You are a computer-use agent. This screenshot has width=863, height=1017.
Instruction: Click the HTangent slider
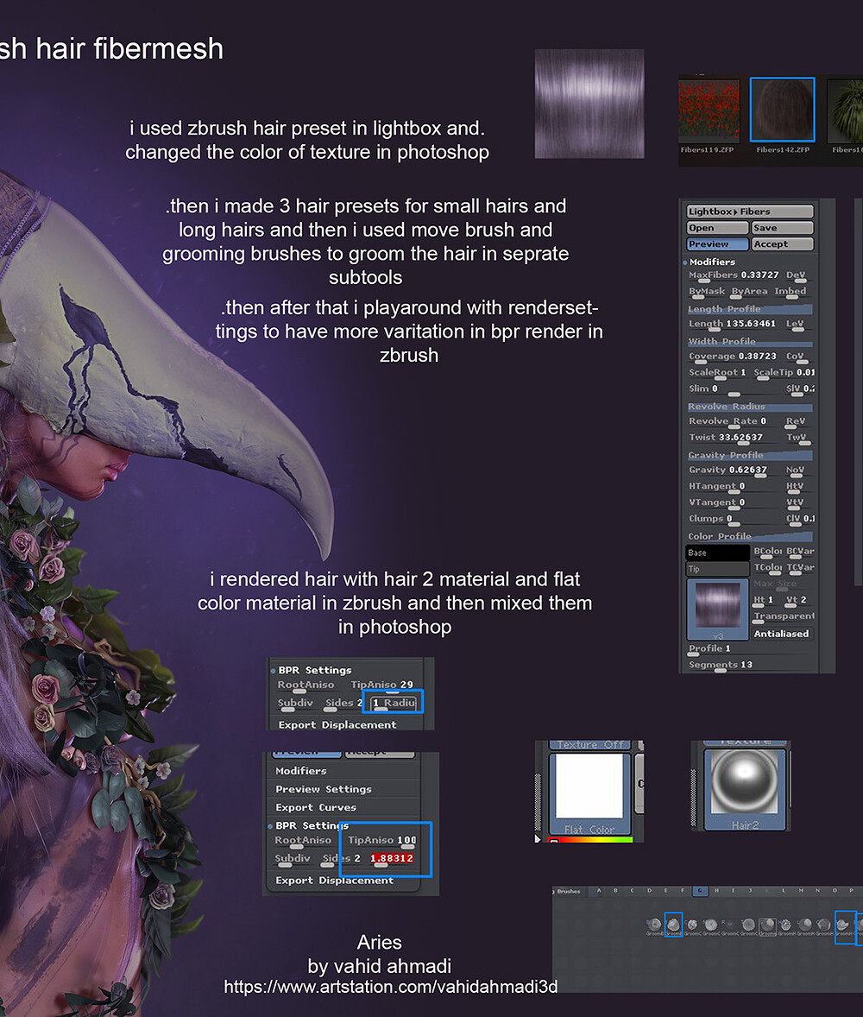point(734,486)
